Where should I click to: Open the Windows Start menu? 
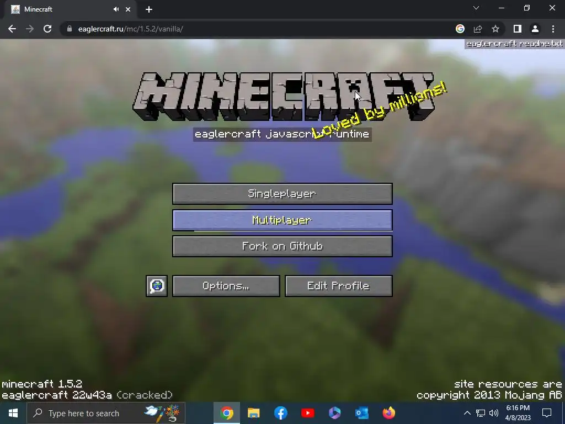[x=13, y=413]
